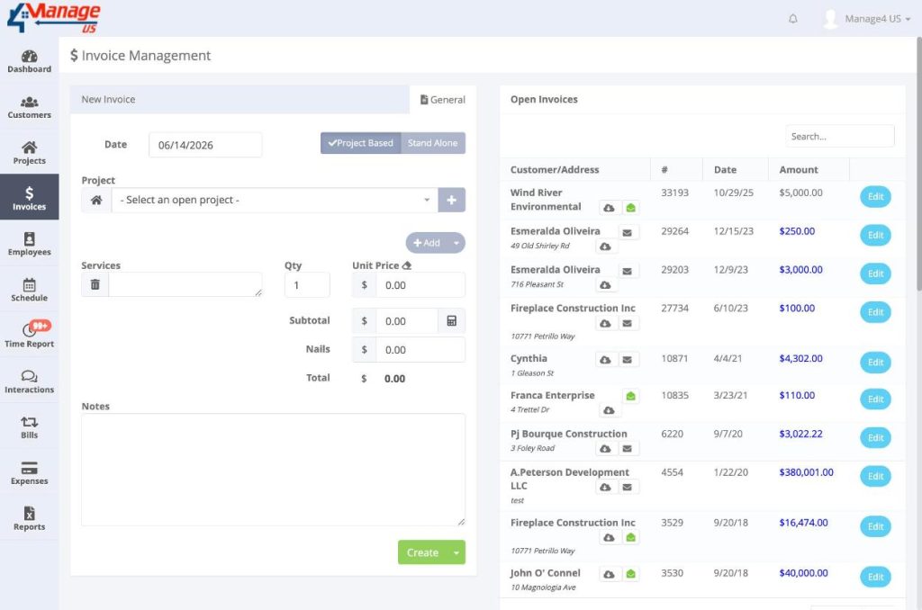
Task: Select the Invoices sidebar item
Action: pos(29,197)
